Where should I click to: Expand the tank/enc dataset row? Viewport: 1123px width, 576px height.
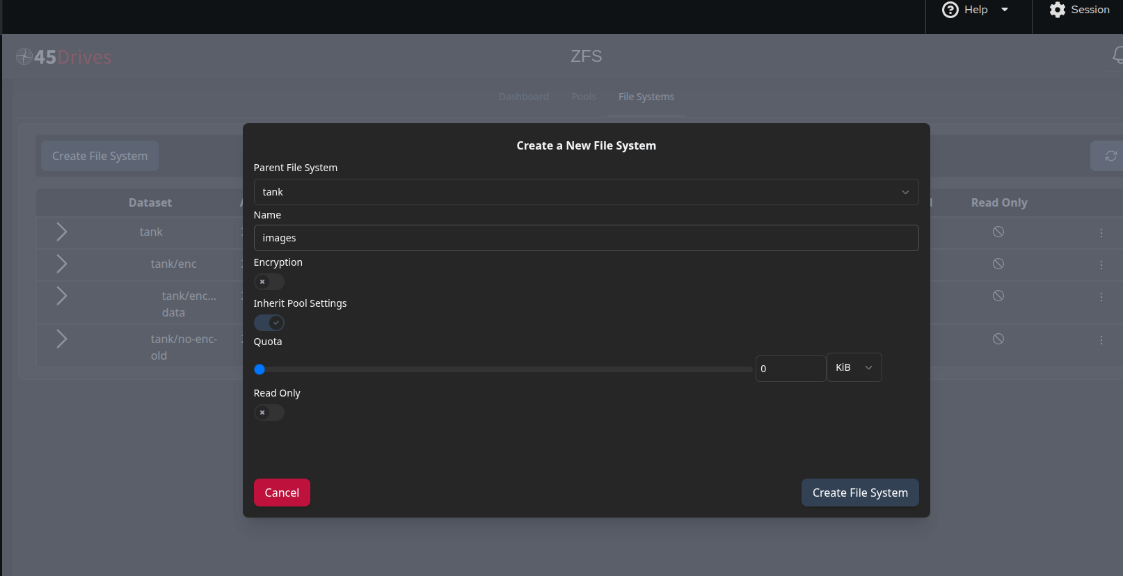click(61, 264)
